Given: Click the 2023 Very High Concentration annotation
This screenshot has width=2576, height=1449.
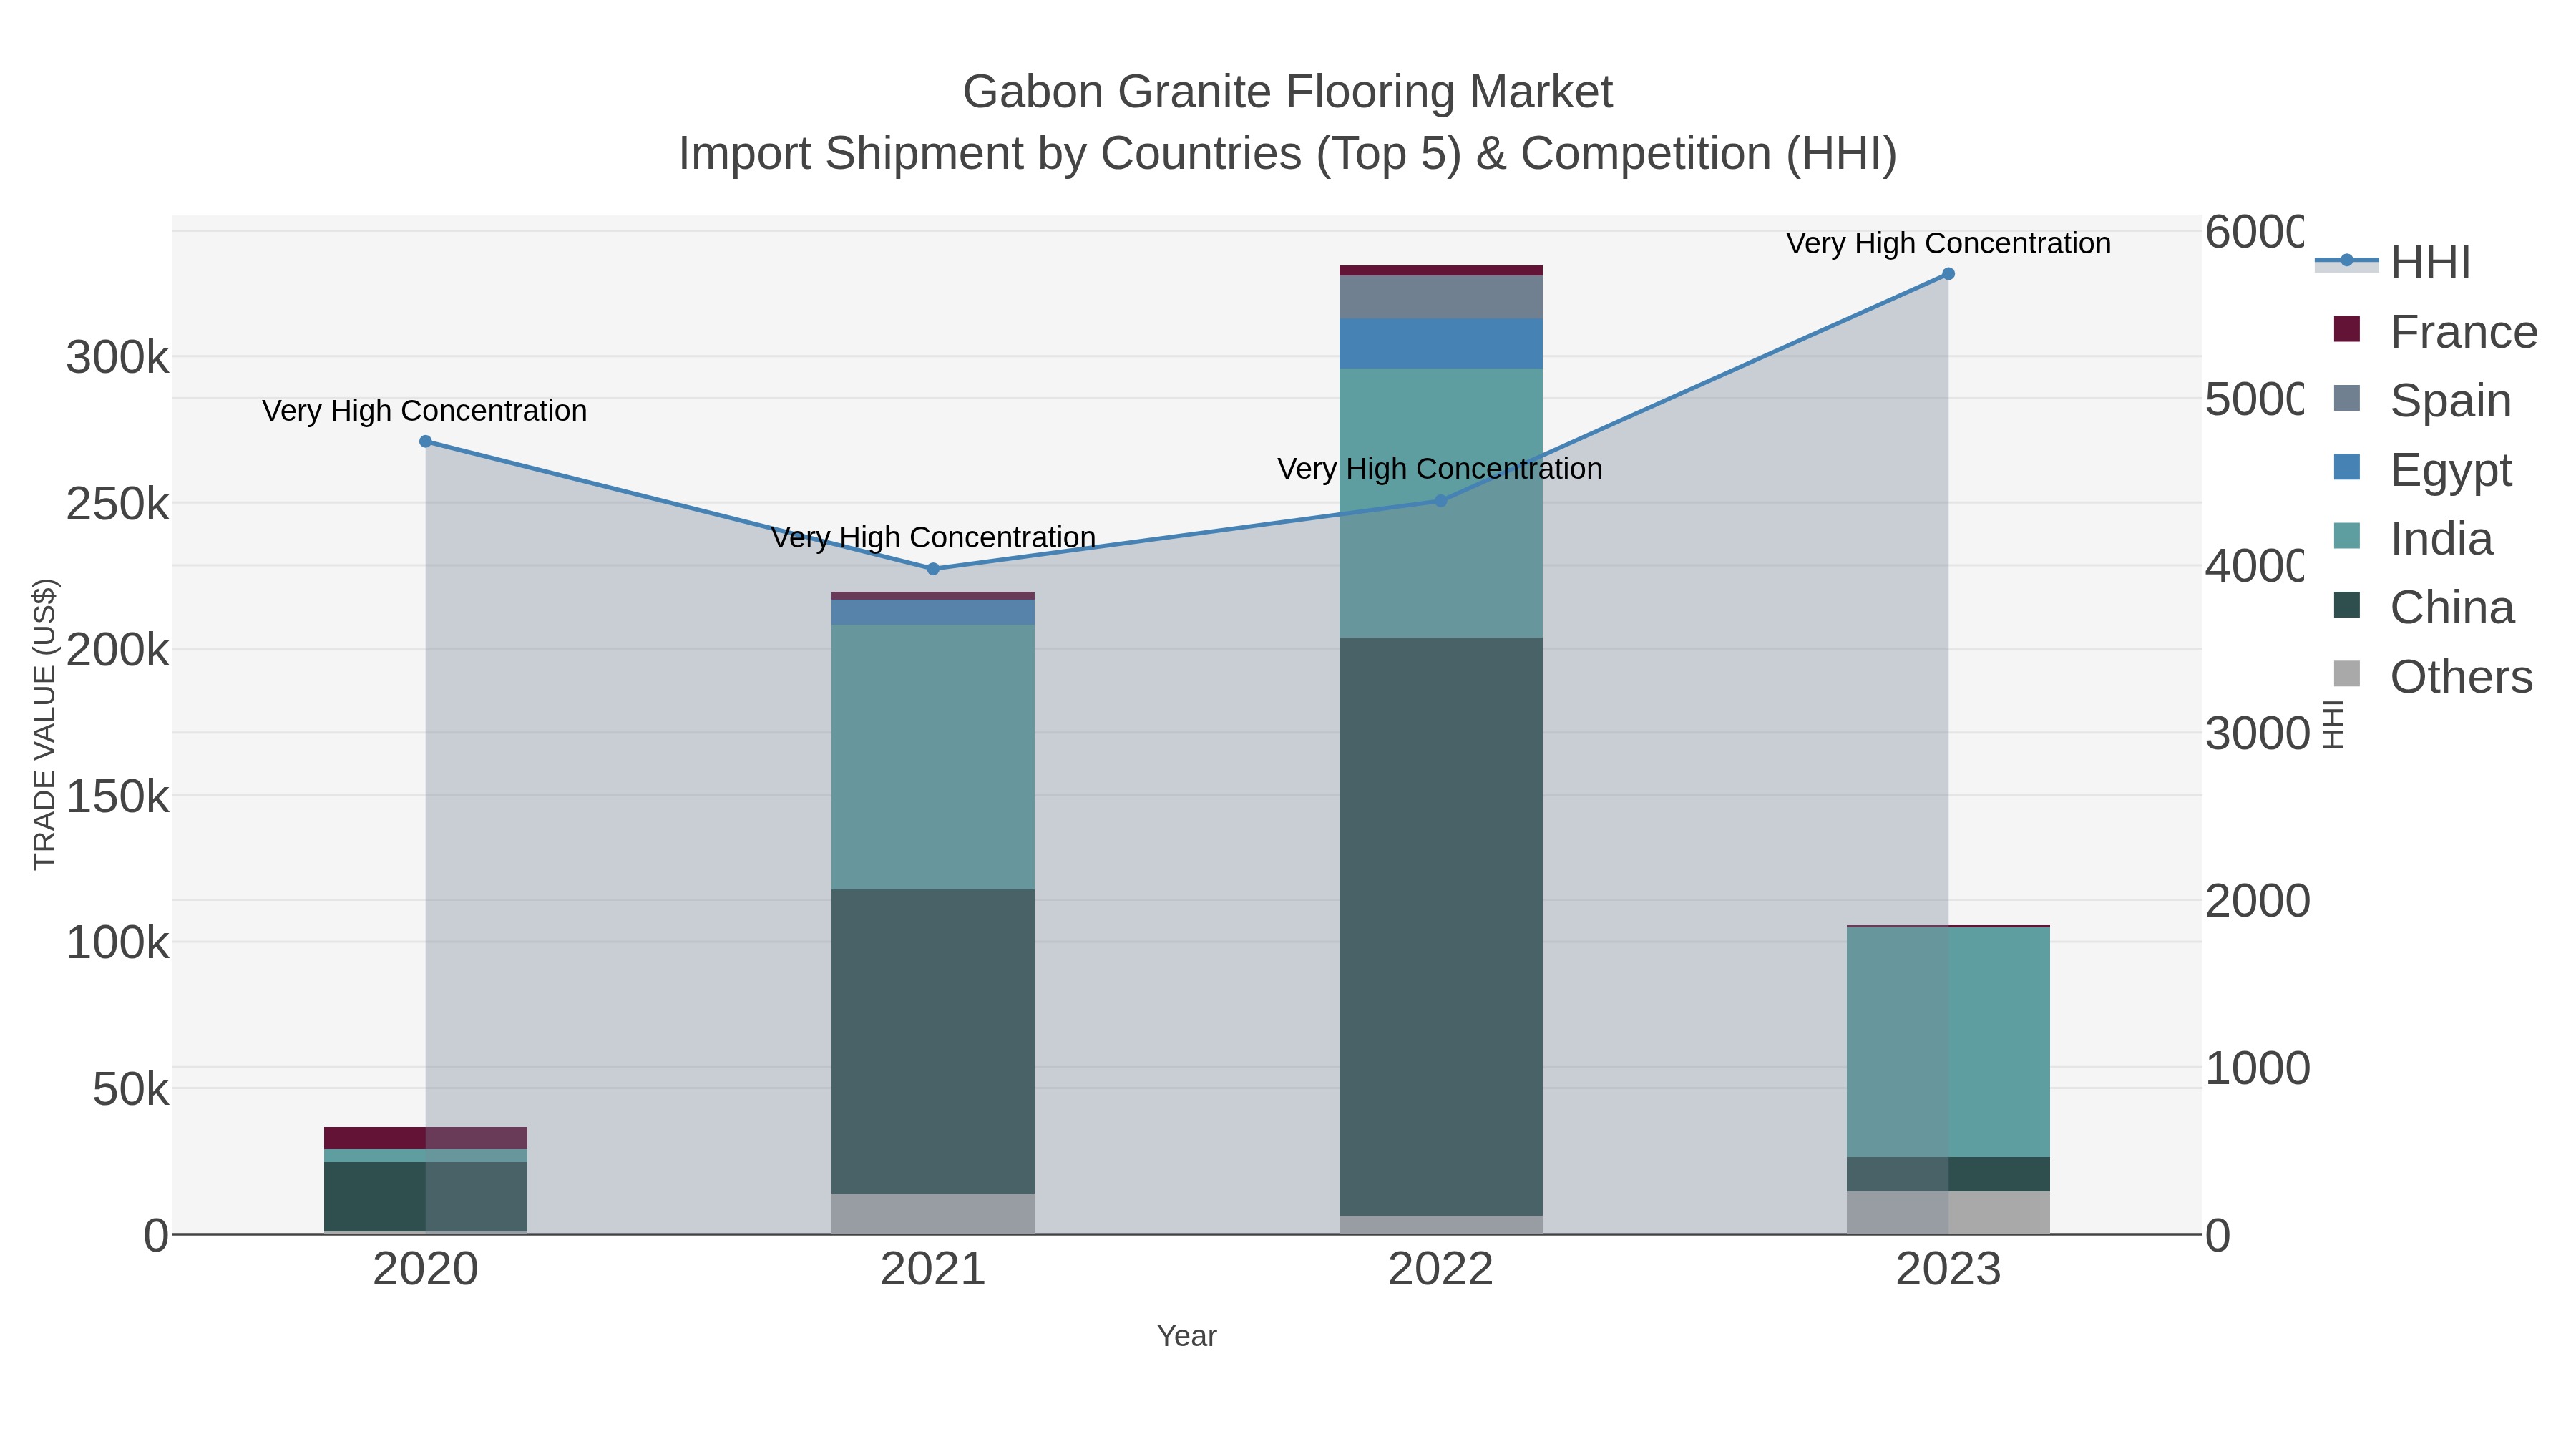Looking at the screenshot, I should [1948, 243].
